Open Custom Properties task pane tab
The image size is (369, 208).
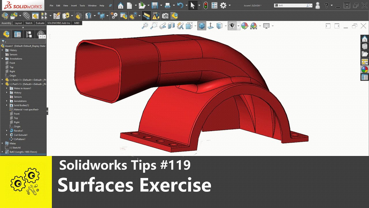point(365,77)
